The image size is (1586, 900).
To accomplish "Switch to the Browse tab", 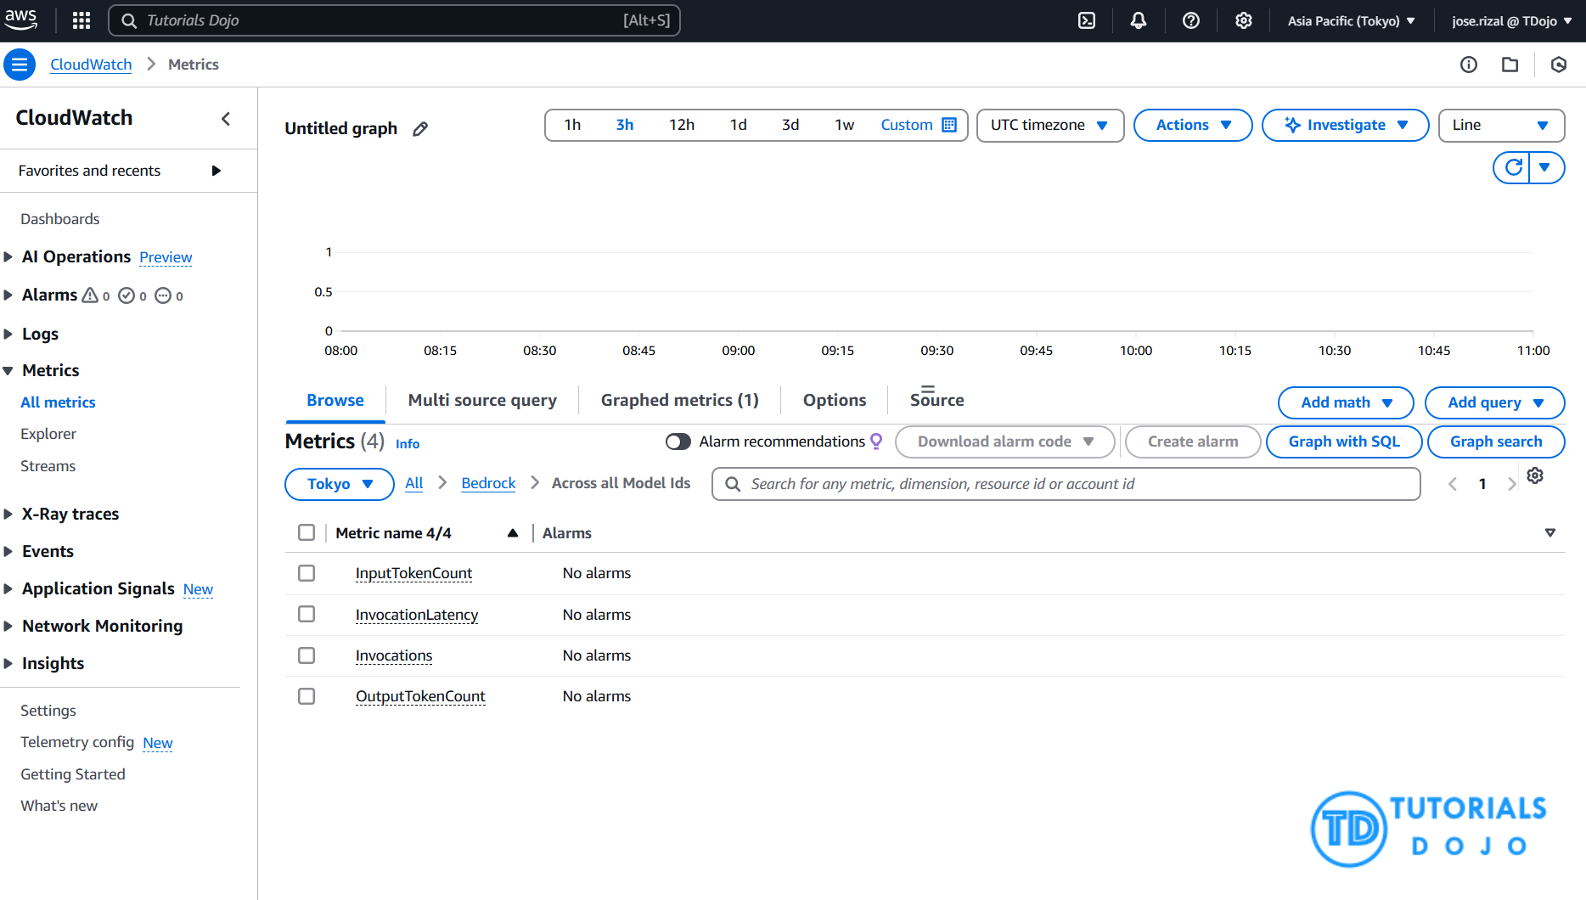I will coord(335,400).
